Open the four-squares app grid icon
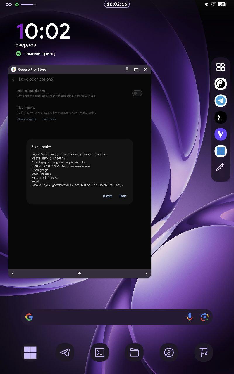The image size is (234, 374). click(x=221, y=67)
